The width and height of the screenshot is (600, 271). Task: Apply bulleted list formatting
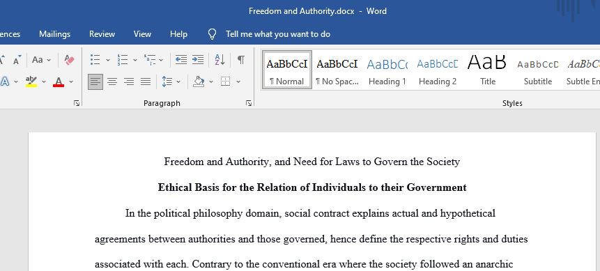[x=95, y=60]
